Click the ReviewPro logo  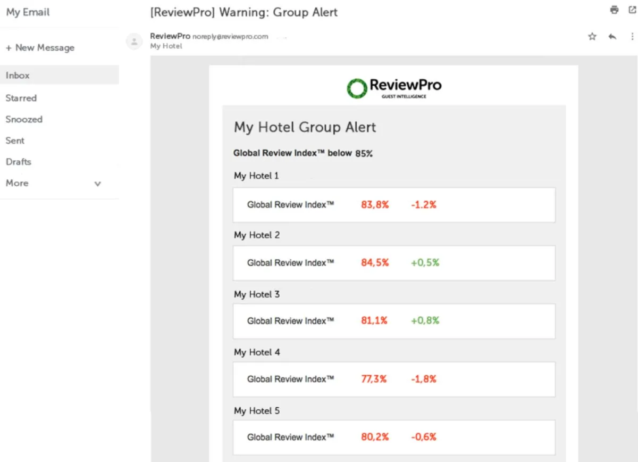coord(394,88)
